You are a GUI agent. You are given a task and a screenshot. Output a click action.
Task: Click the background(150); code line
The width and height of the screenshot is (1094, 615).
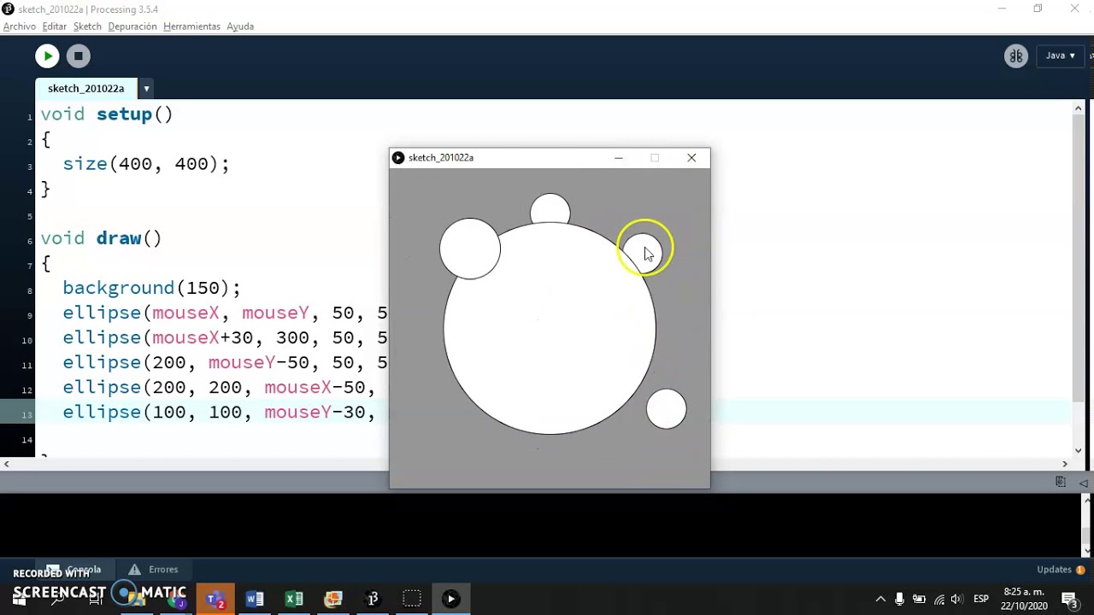point(151,288)
